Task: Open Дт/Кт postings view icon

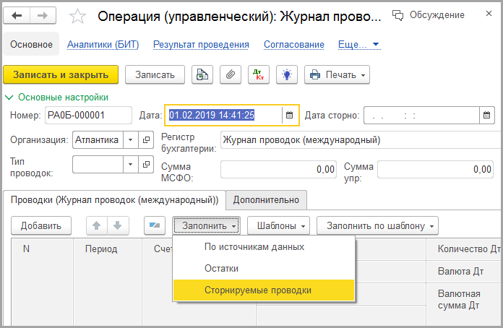Action: coord(259,74)
